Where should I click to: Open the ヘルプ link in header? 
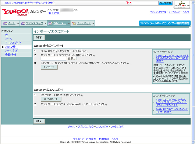click(186, 12)
